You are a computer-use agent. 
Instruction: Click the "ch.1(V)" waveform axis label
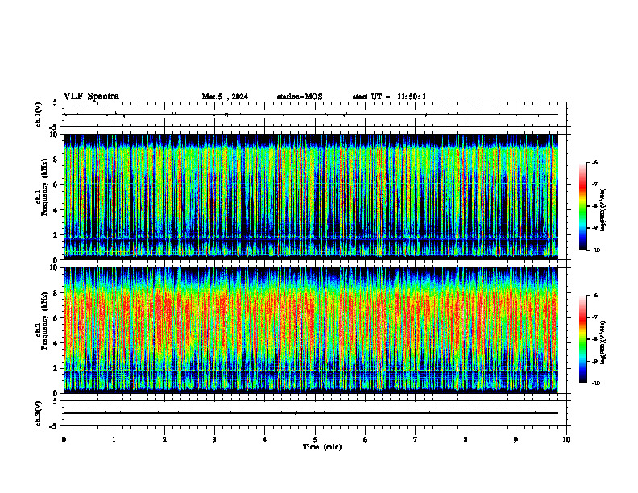[38, 114]
